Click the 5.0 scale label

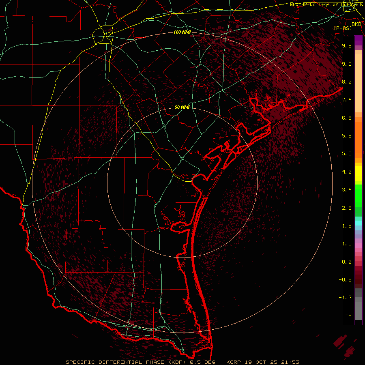[x=347, y=154]
